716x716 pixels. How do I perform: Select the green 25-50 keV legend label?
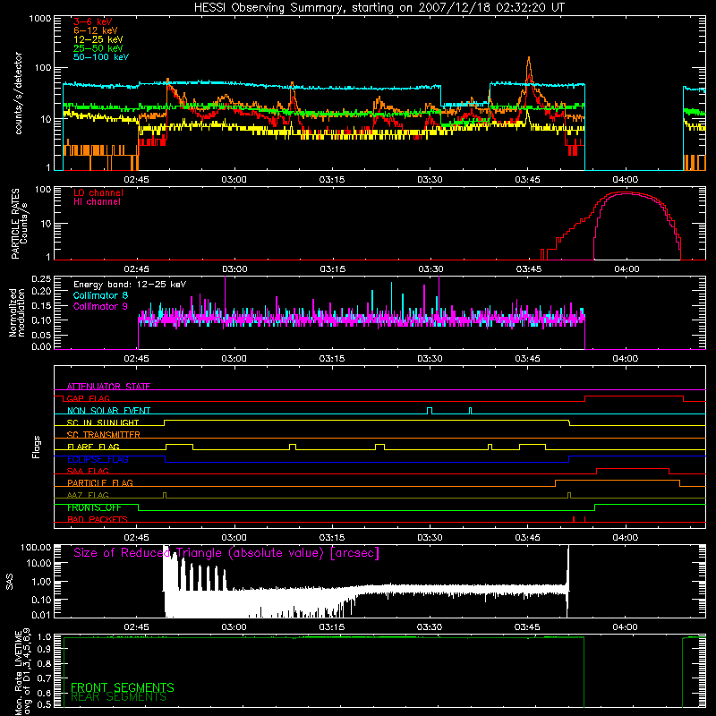tap(98, 48)
